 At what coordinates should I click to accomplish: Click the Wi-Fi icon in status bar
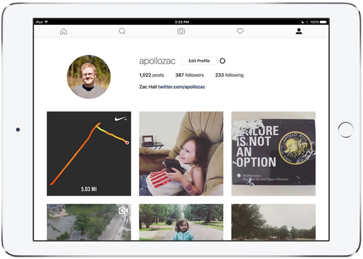46,22
